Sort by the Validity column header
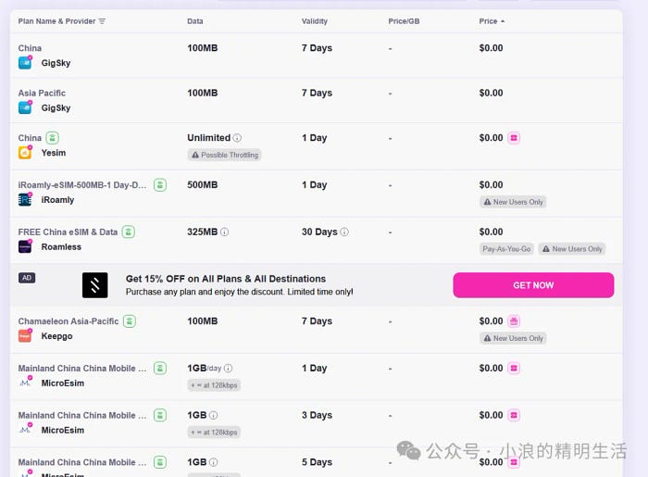648x477 pixels. pos(315,21)
